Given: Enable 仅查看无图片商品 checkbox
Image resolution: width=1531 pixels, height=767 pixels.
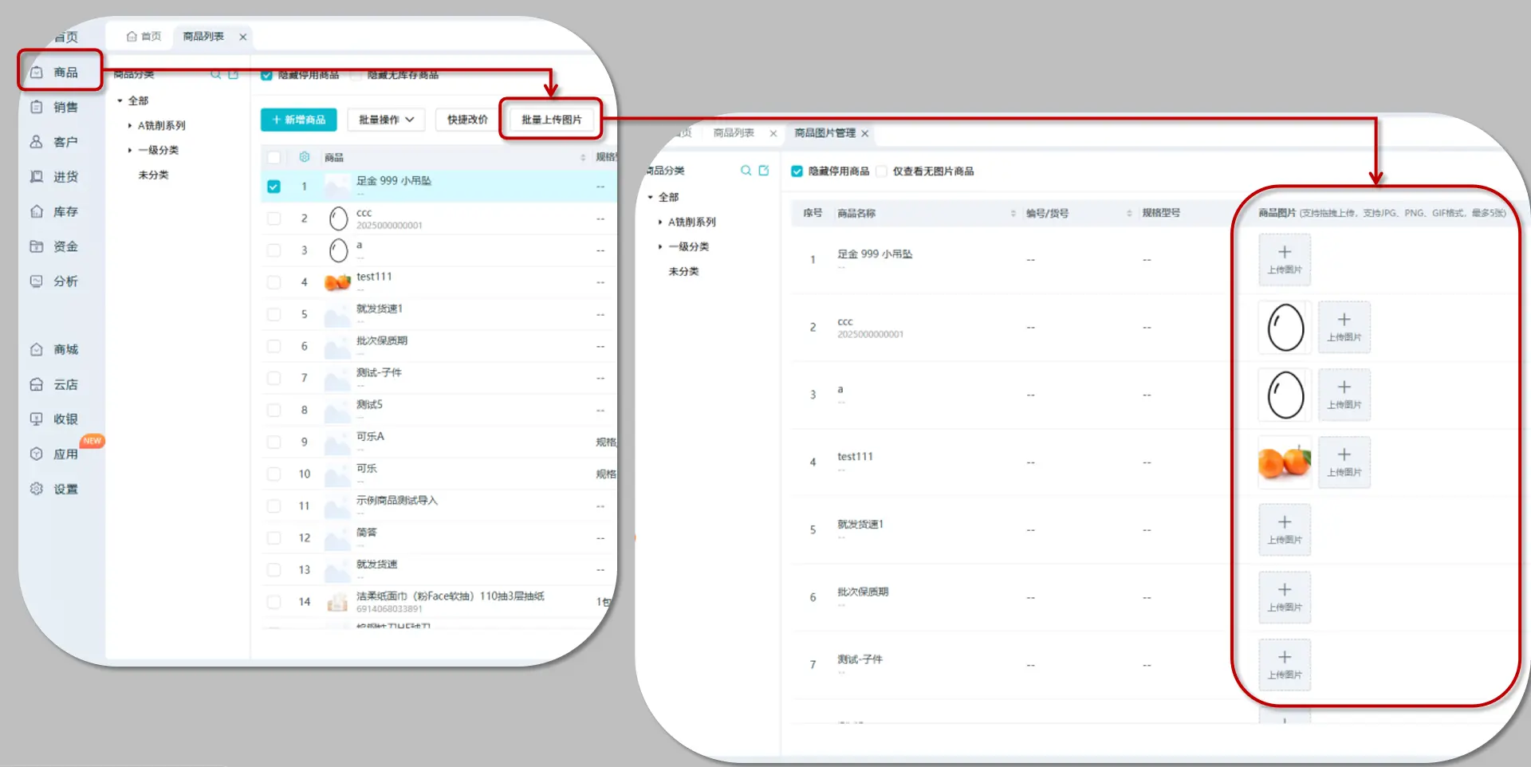Looking at the screenshot, I should tap(882, 171).
